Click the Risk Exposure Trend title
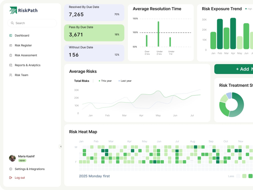The width and height of the screenshot is (253, 190). (222, 9)
